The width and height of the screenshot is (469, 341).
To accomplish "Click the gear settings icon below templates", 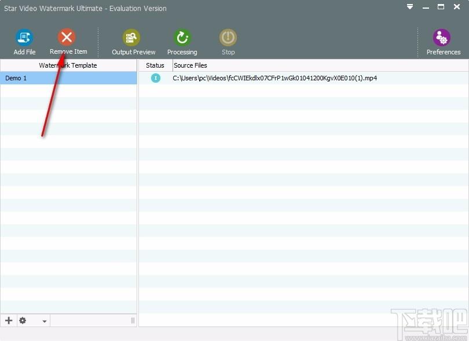I will coord(23,320).
